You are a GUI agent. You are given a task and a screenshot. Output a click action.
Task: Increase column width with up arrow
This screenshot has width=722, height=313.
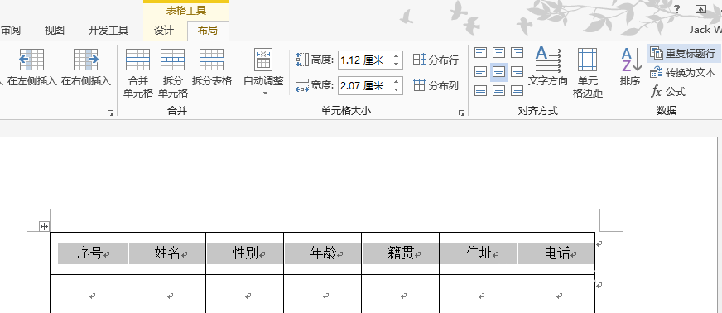point(397,82)
